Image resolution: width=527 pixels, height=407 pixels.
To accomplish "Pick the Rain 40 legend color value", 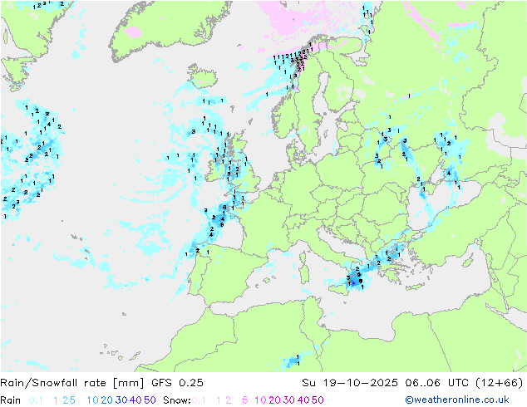I will [135, 400].
